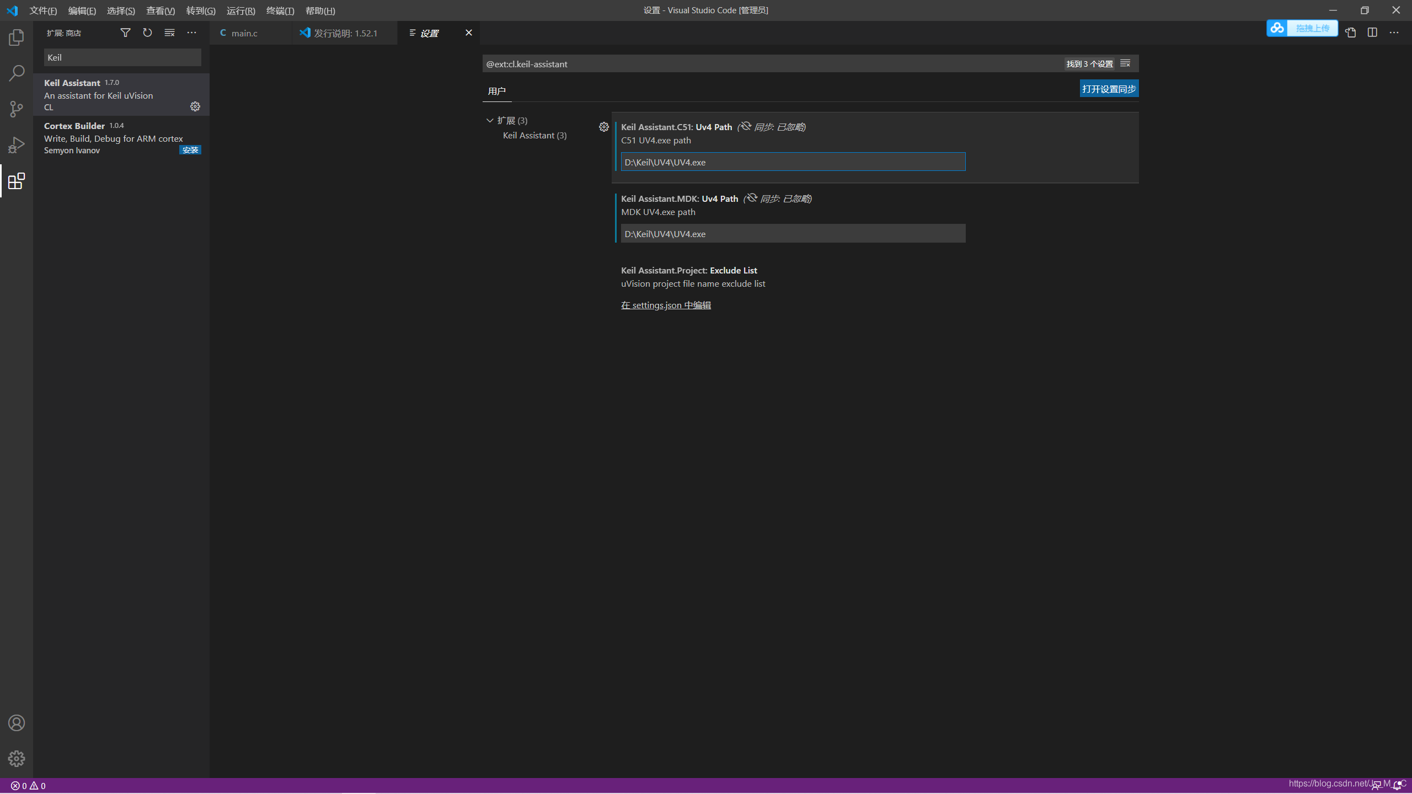Open the Run menu
The width and height of the screenshot is (1412, 794).
[241, 10]
